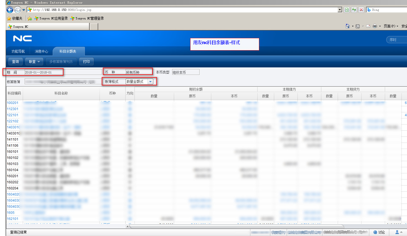Screen dimensions: 407x236
Task: Click the browser Back arrow button
Action: point(10,10)
